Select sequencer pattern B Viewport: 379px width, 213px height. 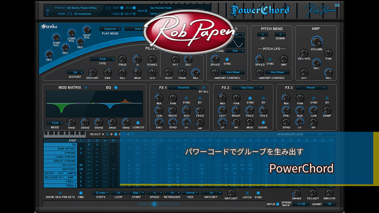pyautogui.click(x=116, y=134)
